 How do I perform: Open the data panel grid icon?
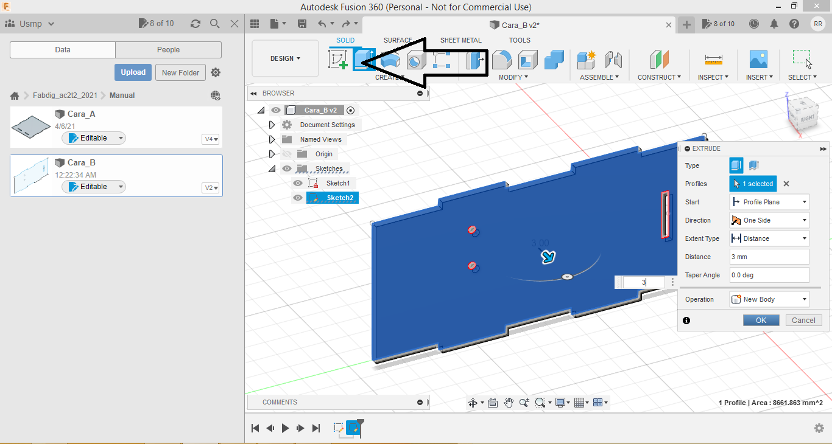[255, 24]
